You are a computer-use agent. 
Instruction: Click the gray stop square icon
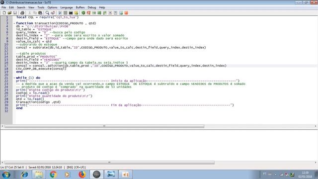[x=65, y=13]
